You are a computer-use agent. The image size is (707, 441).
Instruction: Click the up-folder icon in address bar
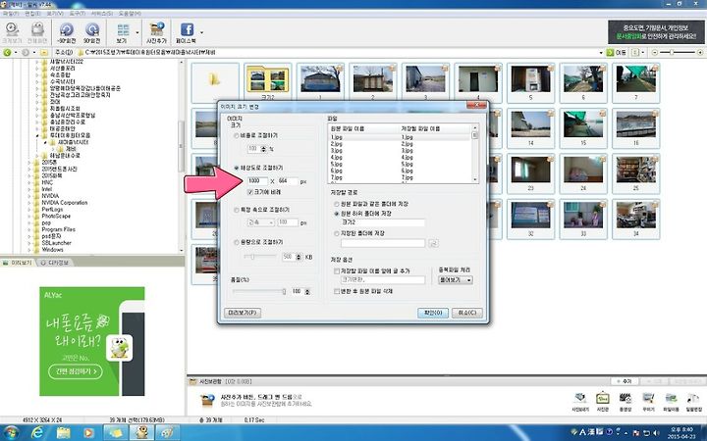44,53
